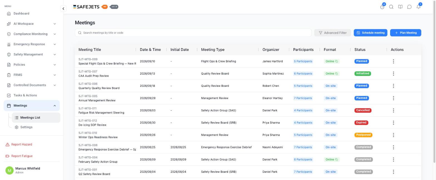This screenshot has width=436, height=180.
Task: Click the Plan Meeting button
Action: pyautogui.click(x=405, y=33)
